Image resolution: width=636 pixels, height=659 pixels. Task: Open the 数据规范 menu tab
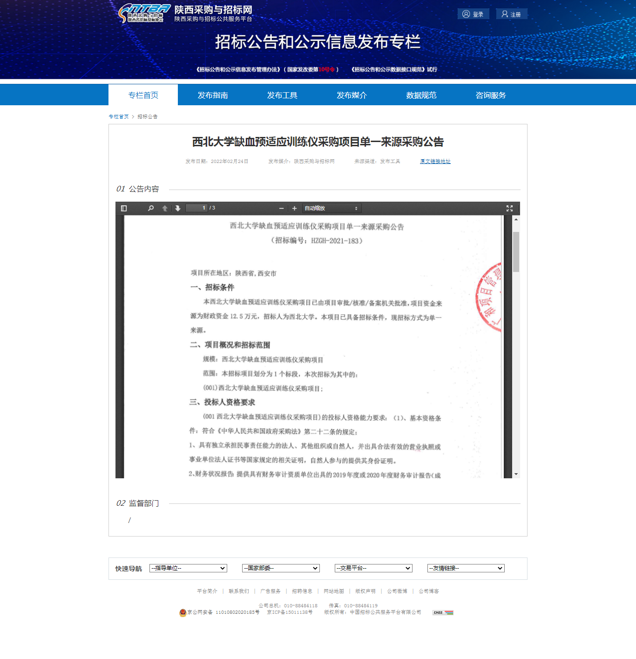(421, 95)
